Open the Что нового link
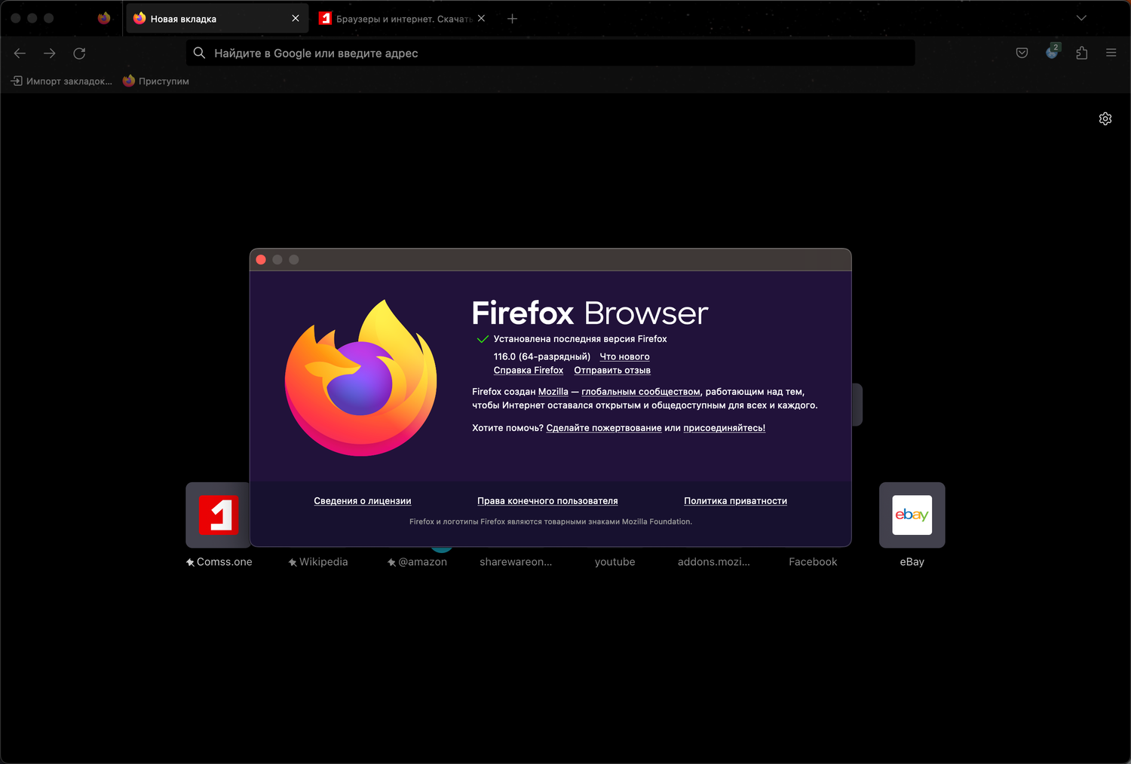The width and height of the screenshot is (1131, 764). (x=624, y=356)
